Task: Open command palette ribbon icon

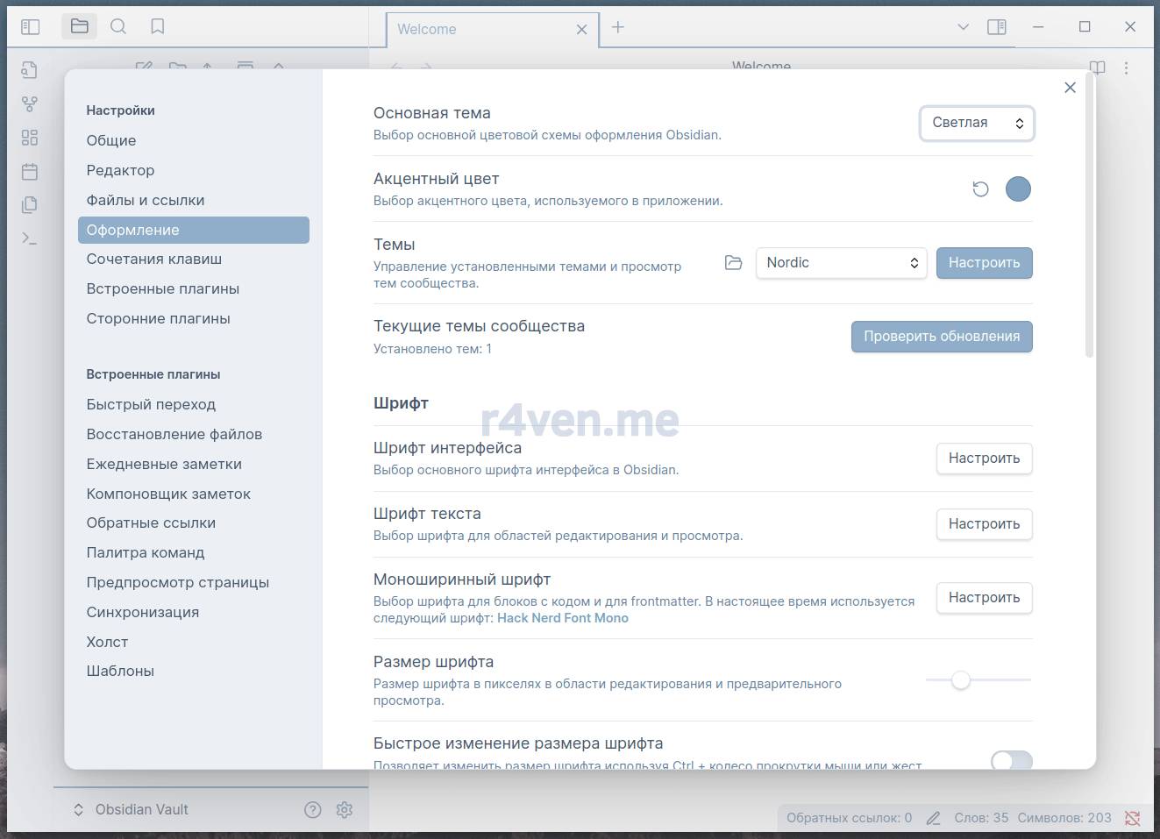Action: 30,238
